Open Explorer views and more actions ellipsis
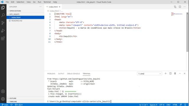The image size is (189, 106). tap(40, 7)
